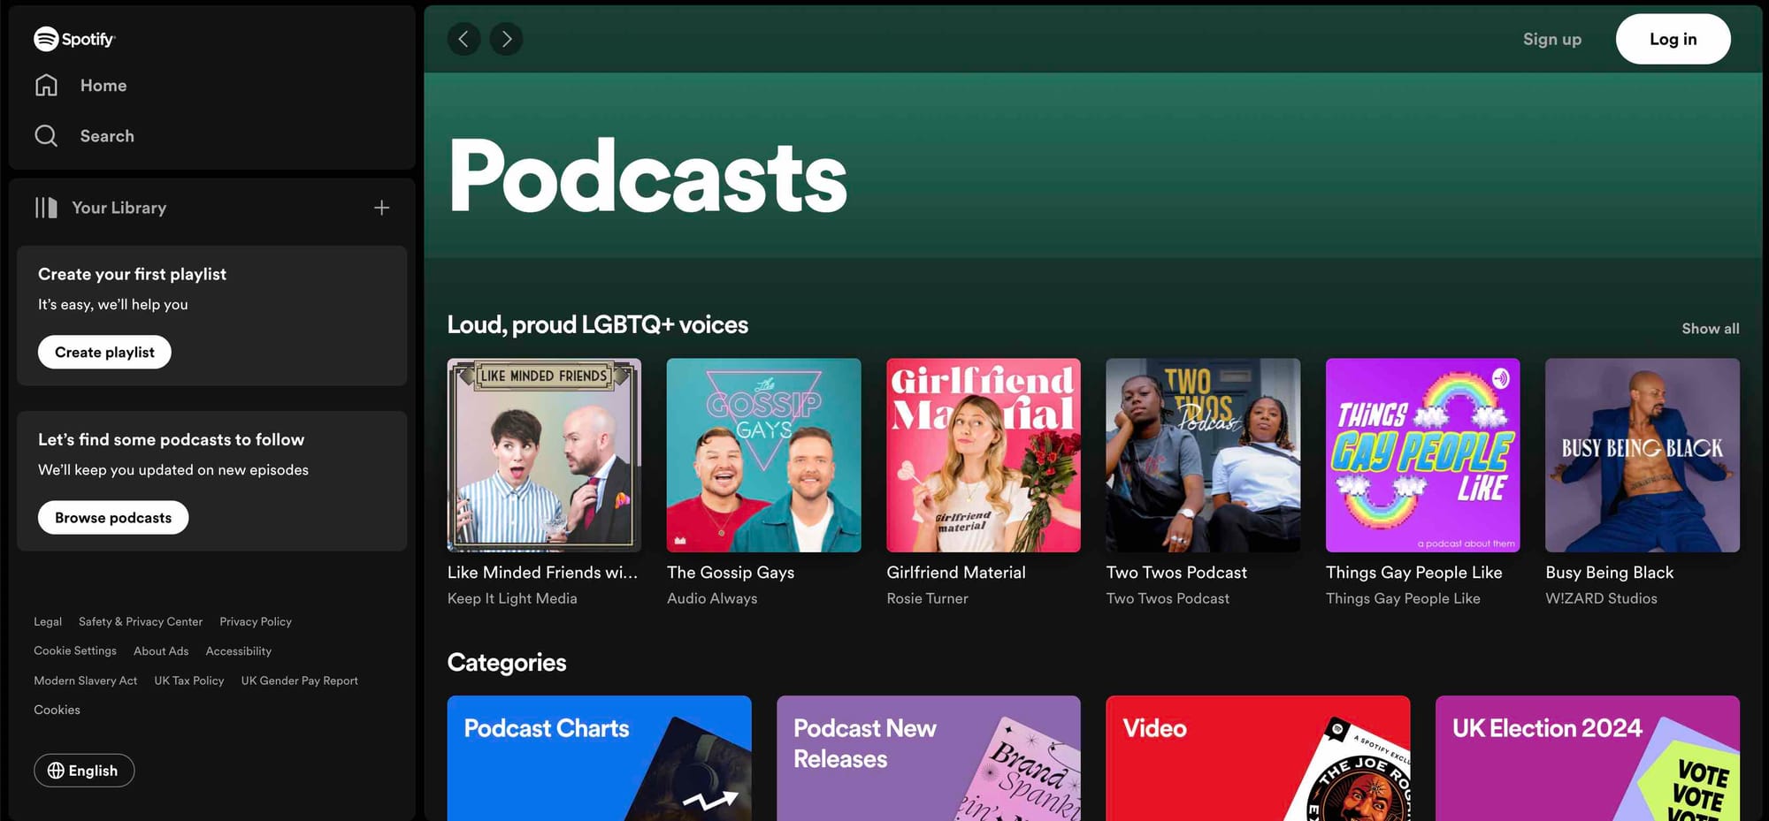This screenshot has height=821, width=1769.
Task: Click Sign up in the top bar
Action: 1552,39
